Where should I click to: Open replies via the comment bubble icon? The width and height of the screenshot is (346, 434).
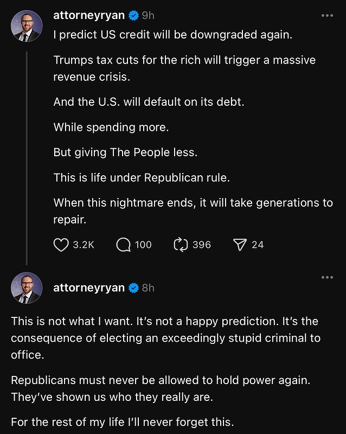click(124, 245)
